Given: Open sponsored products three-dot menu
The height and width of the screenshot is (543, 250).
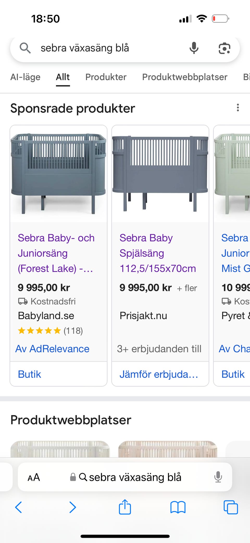Looking at the screenshot, I should coord(238,108).
